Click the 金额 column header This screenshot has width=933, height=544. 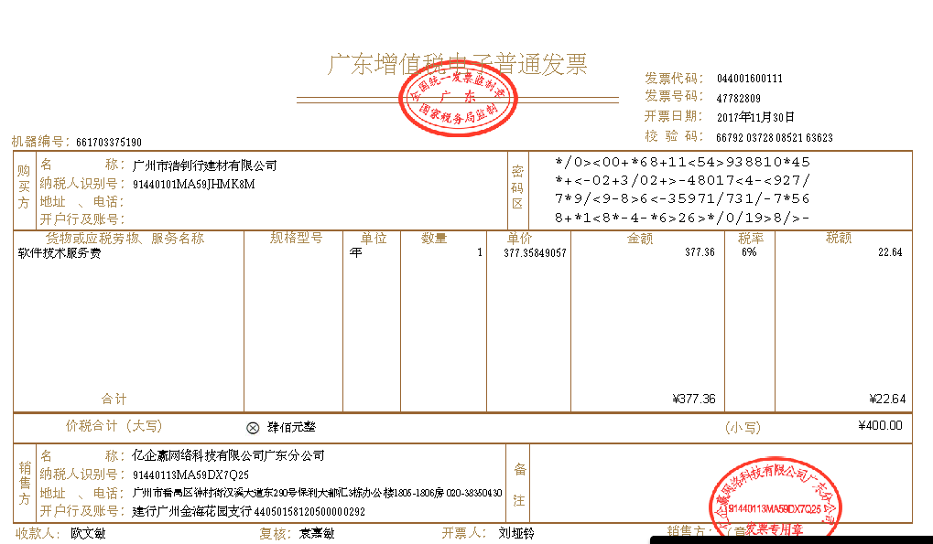point(640,238)
